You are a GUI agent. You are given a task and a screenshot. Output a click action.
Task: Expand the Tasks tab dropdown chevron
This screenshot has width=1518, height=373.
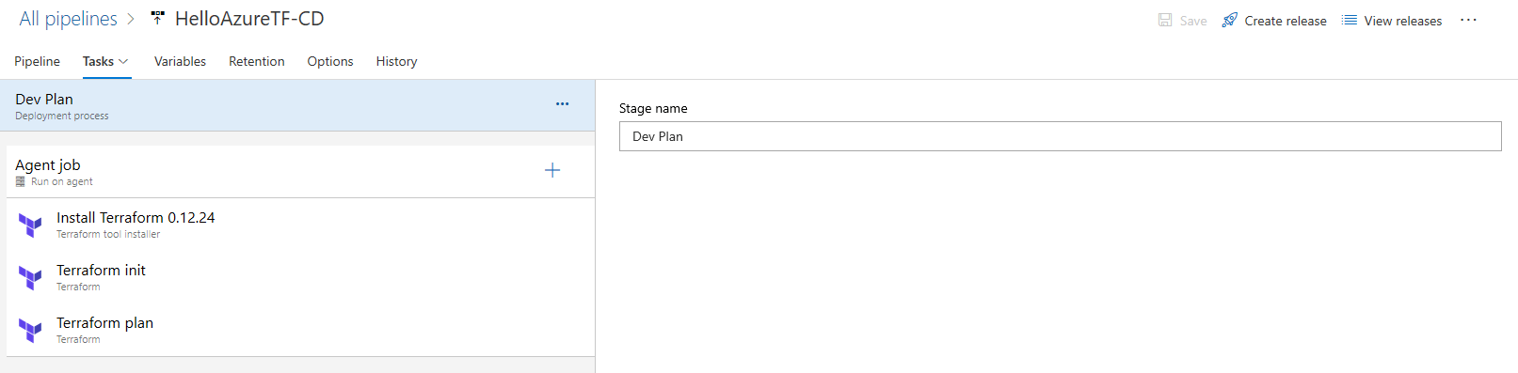(123, 61)
